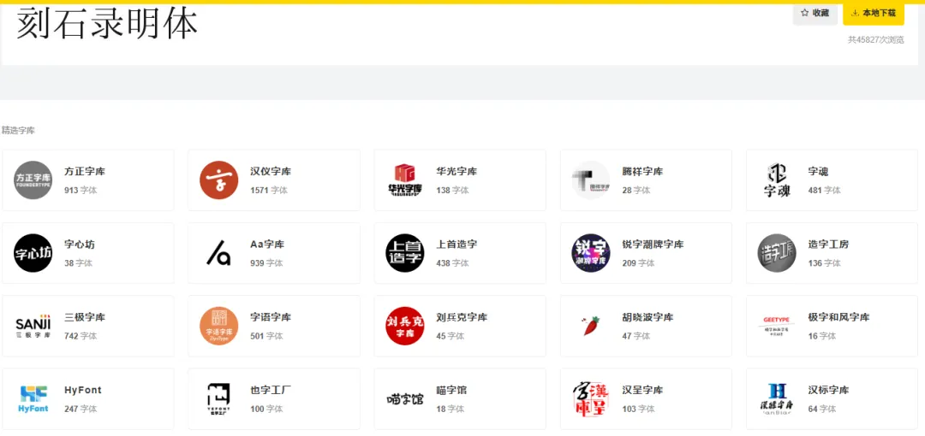Open the 汉标字库 logo icon

coord(777,399)
